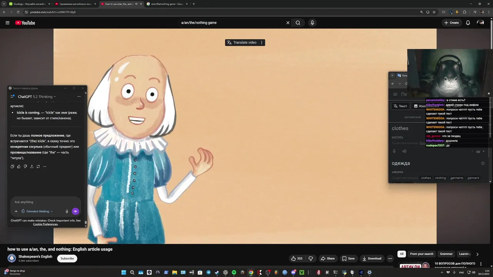
Task: Open the Cookie Preferences link
Action: (x=45, y=224)
